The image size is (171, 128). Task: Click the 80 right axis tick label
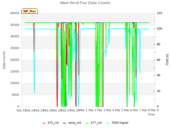point(158,45)
